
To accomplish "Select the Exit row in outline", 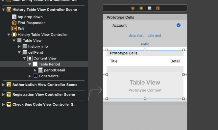I will click(x=44, y=29).
